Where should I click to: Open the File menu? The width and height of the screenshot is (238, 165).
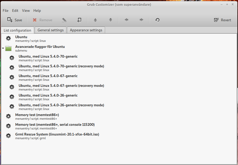coord(6,11)
